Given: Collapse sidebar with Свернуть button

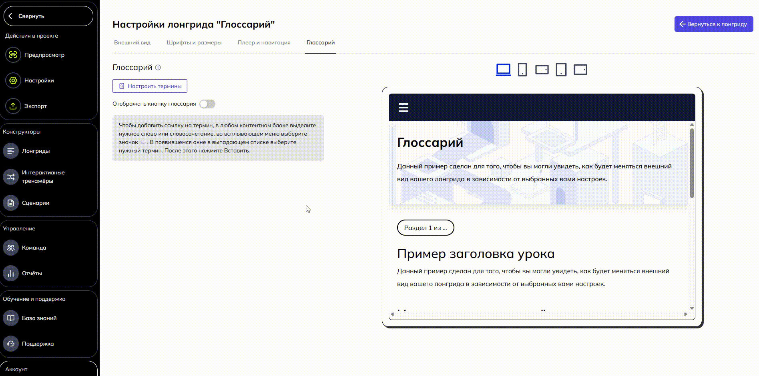Looking at the screenshot, I should click(x=48, y=16).
